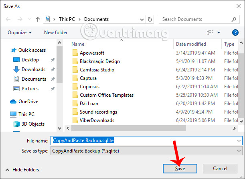Viewport: 245px width, 179px height.
Task: Open the recent locations dropdown arrow
Action: pyautogui.click(x=29, y=19)
